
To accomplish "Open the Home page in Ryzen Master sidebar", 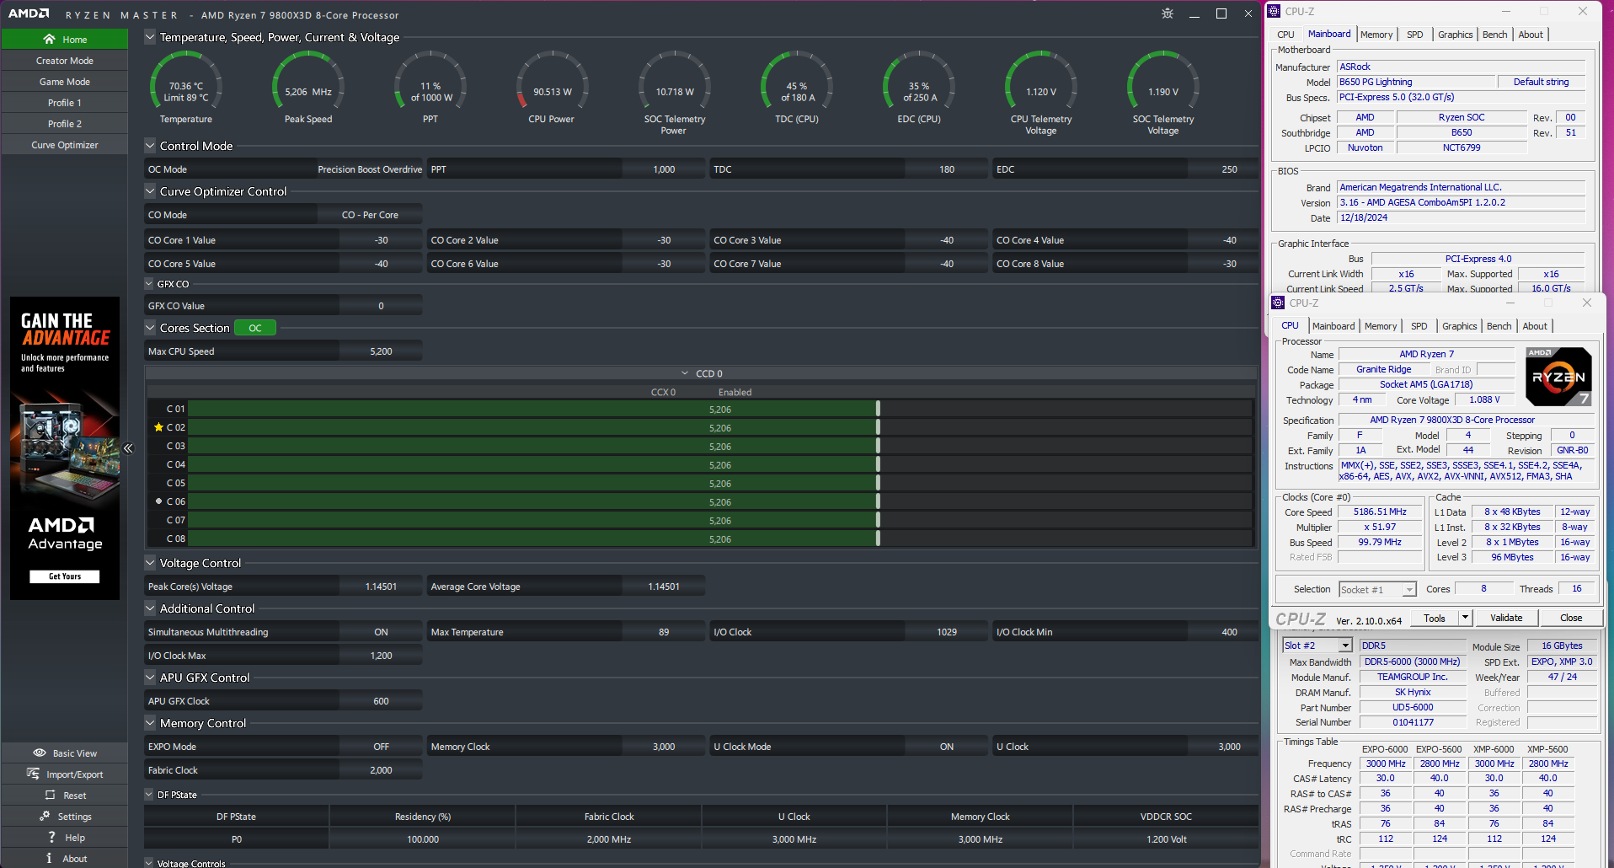I will coord(65,39).
